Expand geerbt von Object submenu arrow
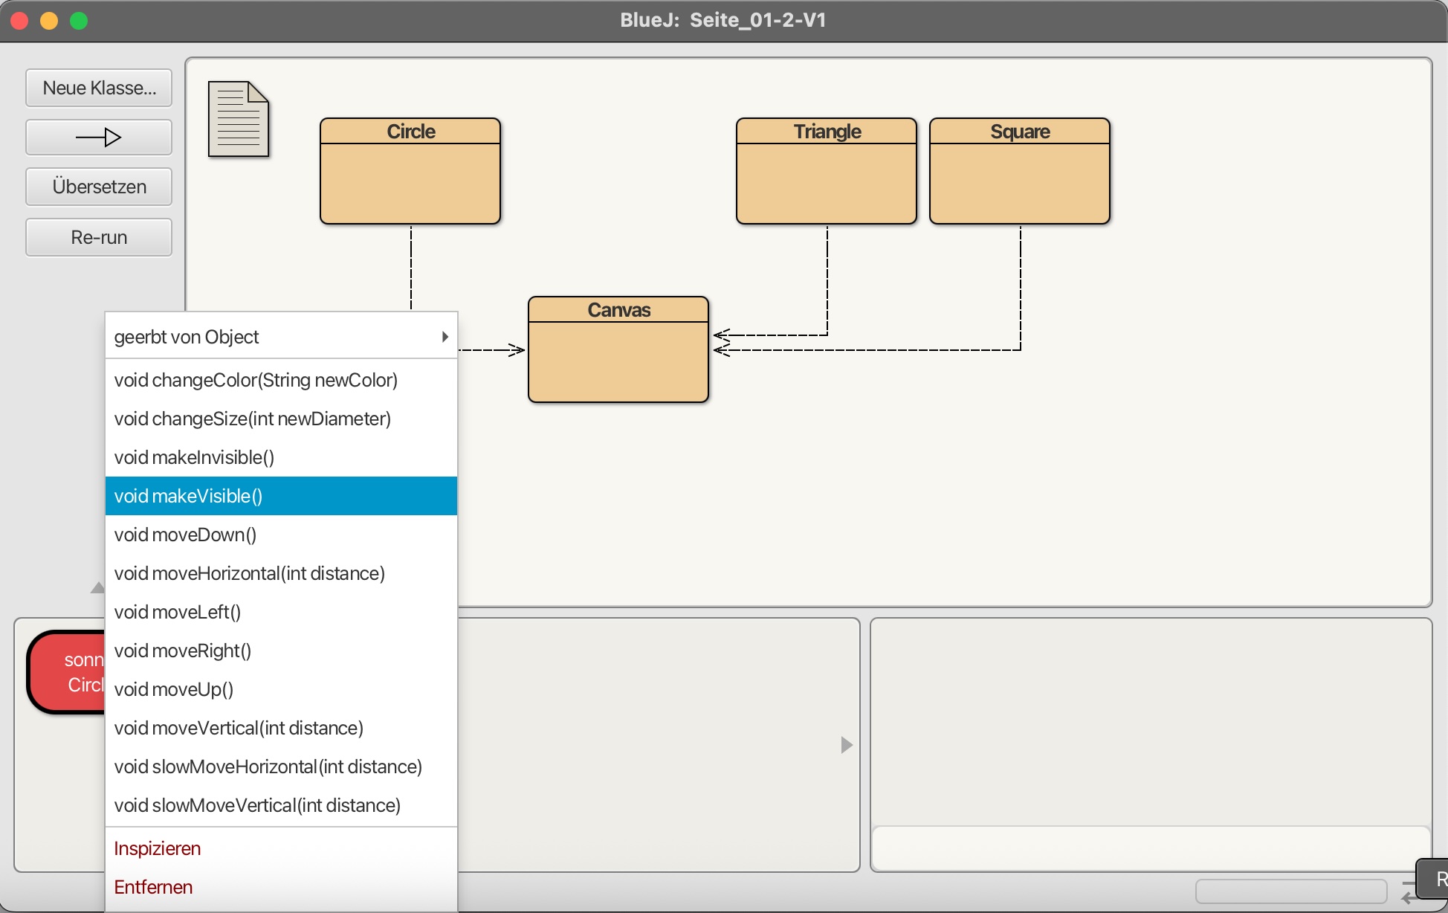1448x913 pixels. [x=445, y=337]
